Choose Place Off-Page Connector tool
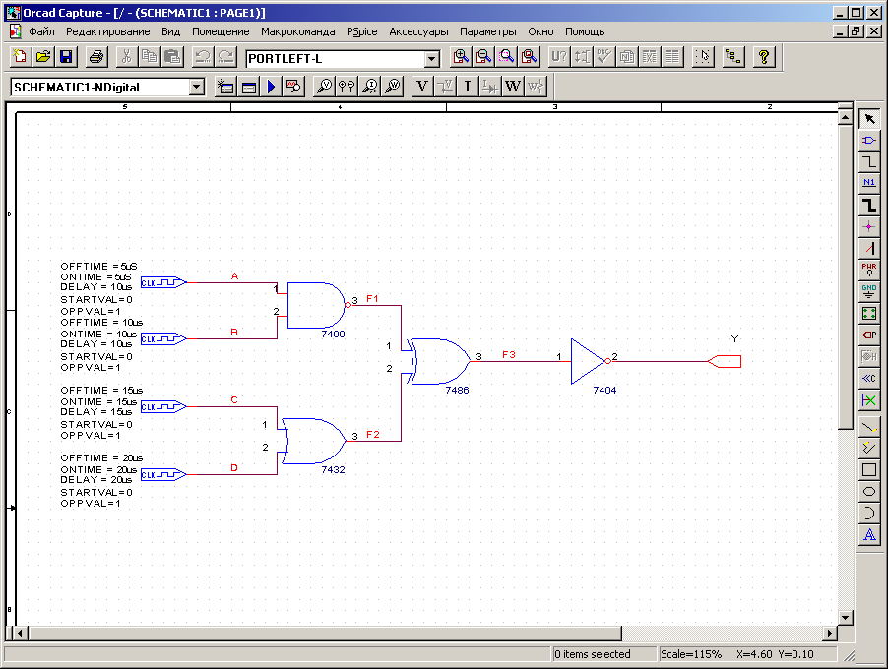Screen dimensions: 888x669 pyautogui.click(x=869, y=378)
